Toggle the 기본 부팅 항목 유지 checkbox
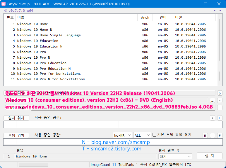226x168 pixels. (x=154, y=135)
